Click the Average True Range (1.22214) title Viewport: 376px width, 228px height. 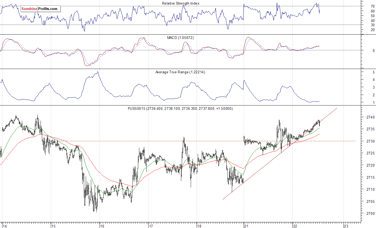click(x=180, y=72)
